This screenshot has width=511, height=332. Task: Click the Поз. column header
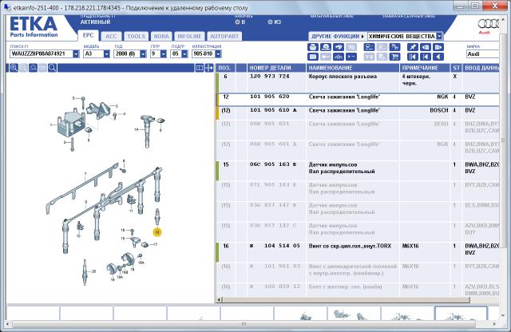[225, 68]
